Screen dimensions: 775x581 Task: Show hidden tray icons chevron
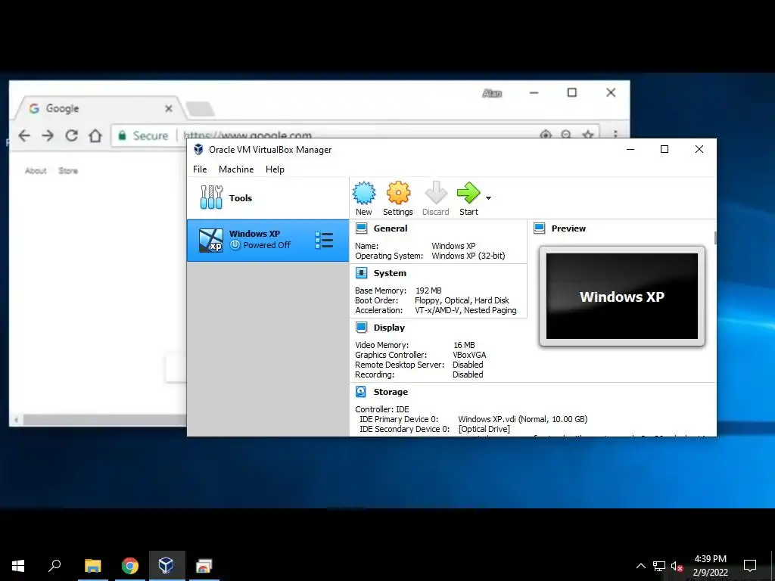641,566
